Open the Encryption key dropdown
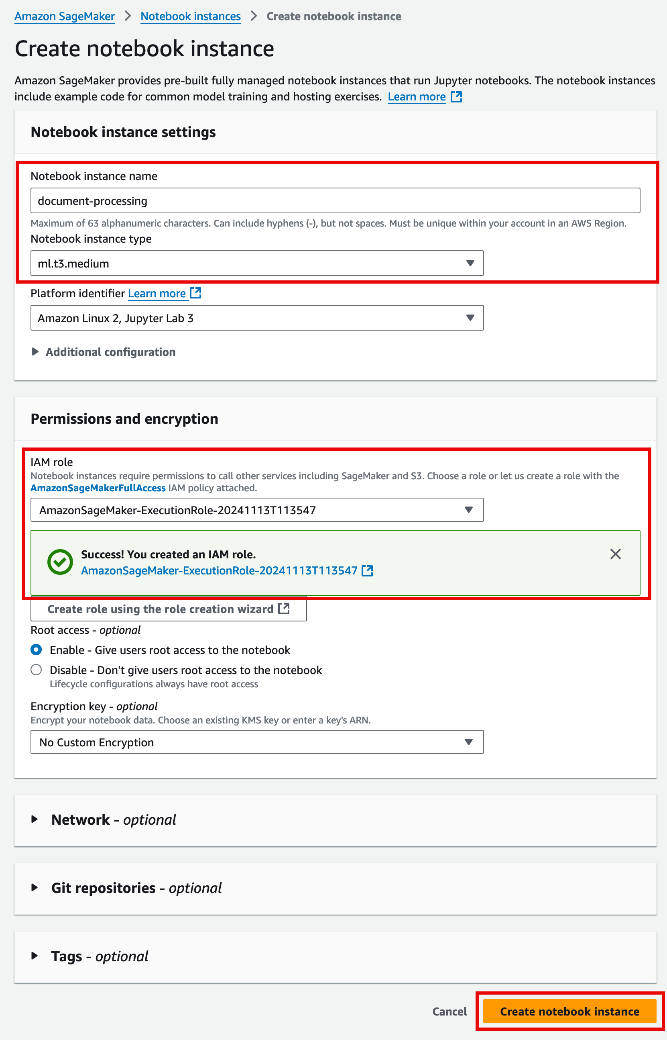 click(x=257, y=742)
